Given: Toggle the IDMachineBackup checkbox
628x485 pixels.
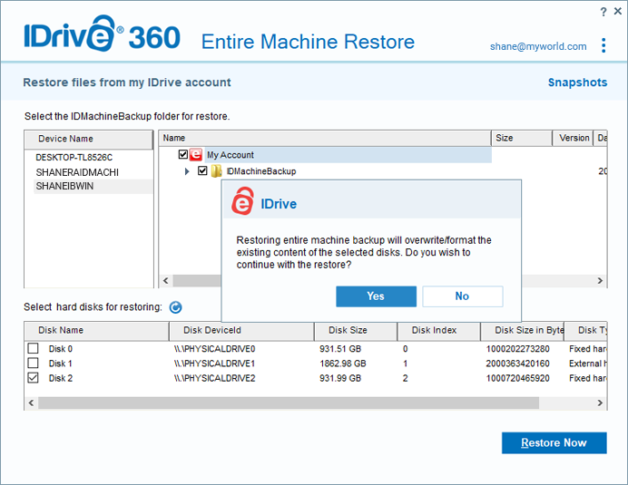Looking at the screenshot, I should (202, 170).
